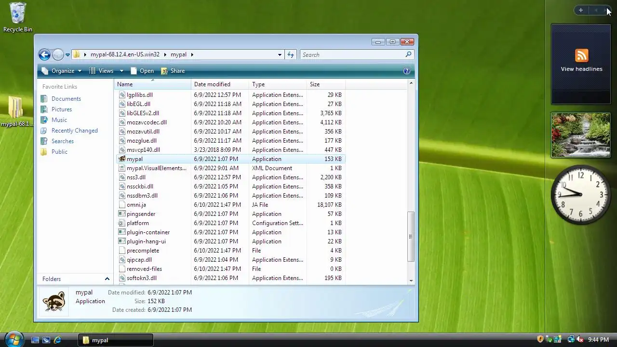
Task: Select the pingsender application icon
Action: pyautogui.click(x=122, y=214)
